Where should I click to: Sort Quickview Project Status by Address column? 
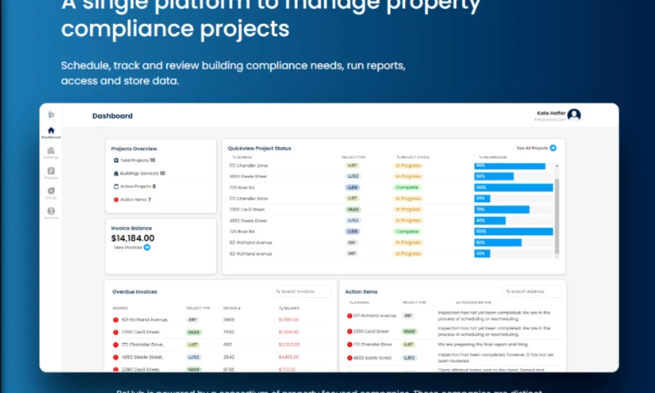(x=242, y=157)
